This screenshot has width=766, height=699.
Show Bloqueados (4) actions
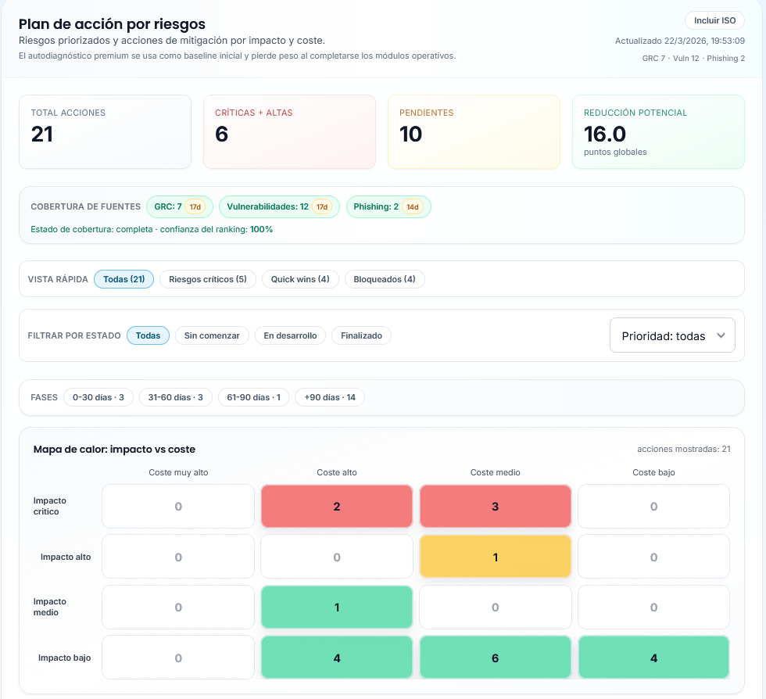[385, 279]
